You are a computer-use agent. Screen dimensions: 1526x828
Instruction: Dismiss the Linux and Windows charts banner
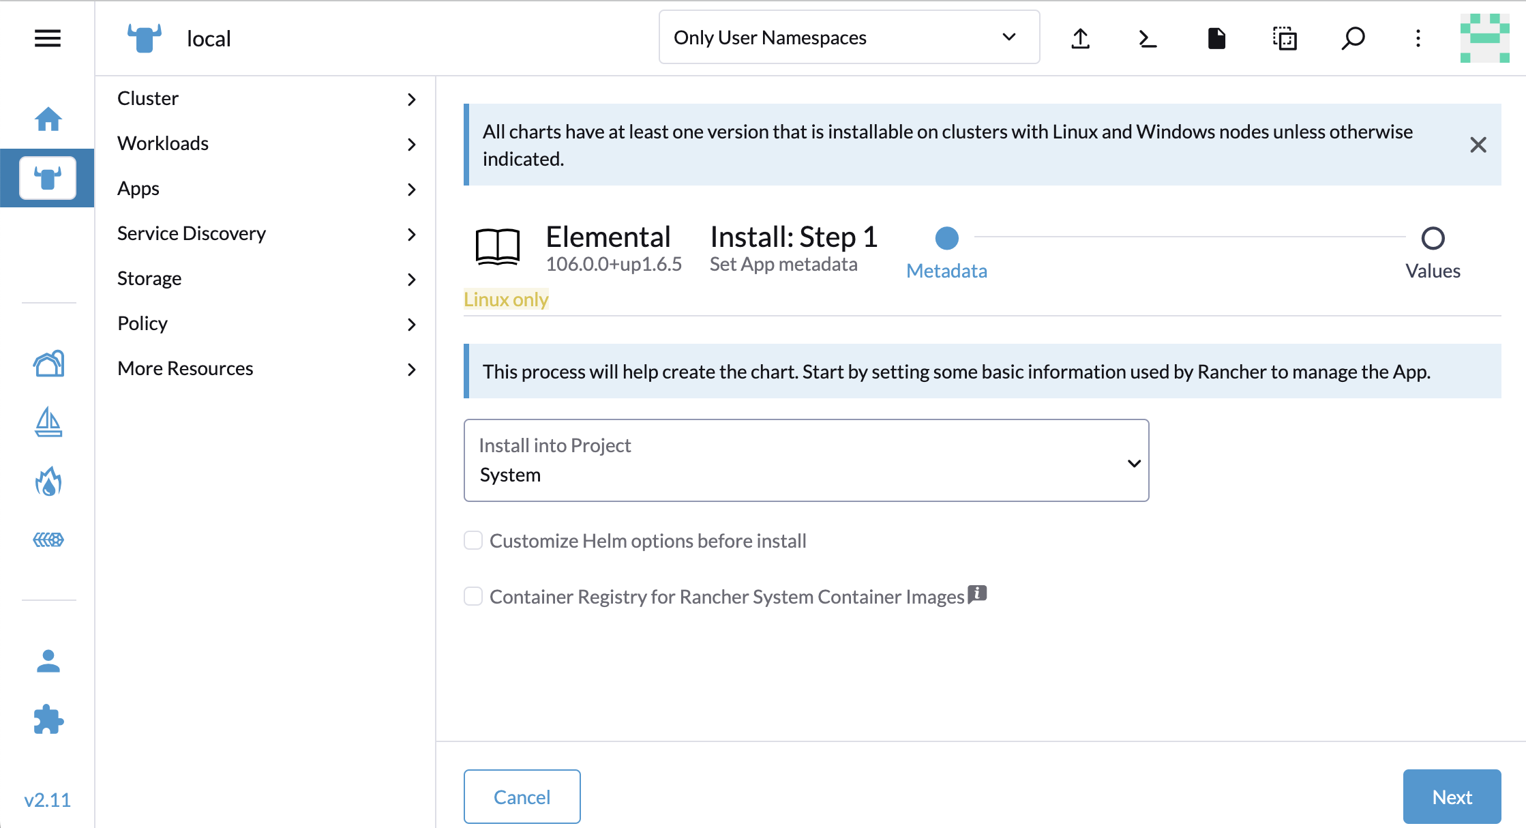click(1478, 145)
